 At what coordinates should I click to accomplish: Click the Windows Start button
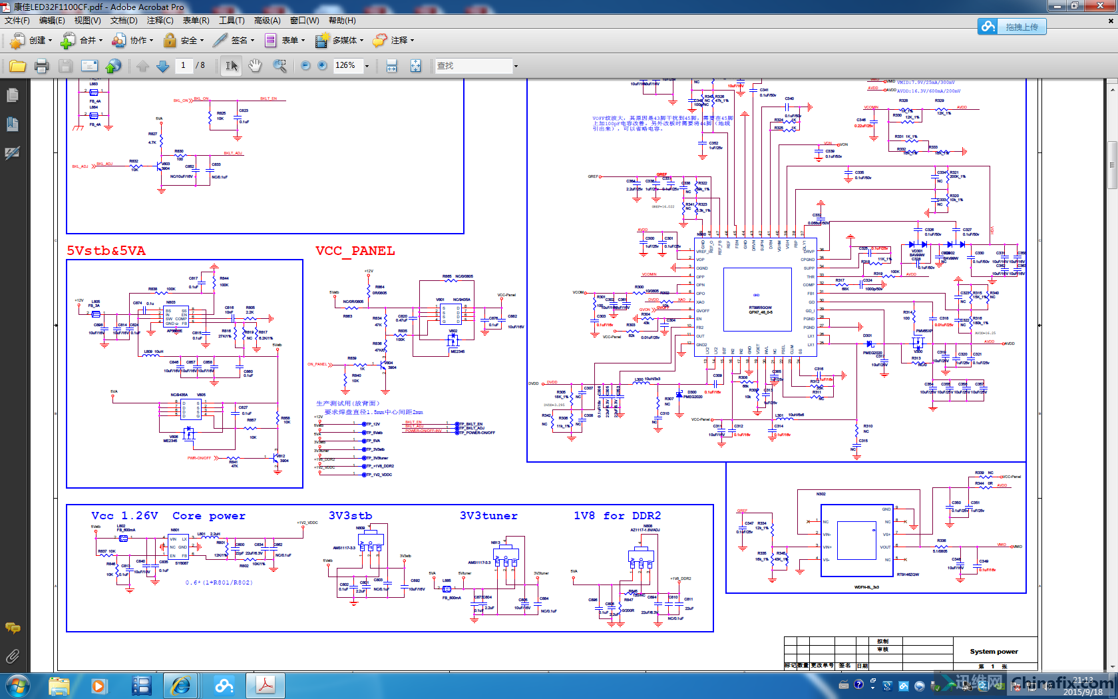click(x=17, y=686)
